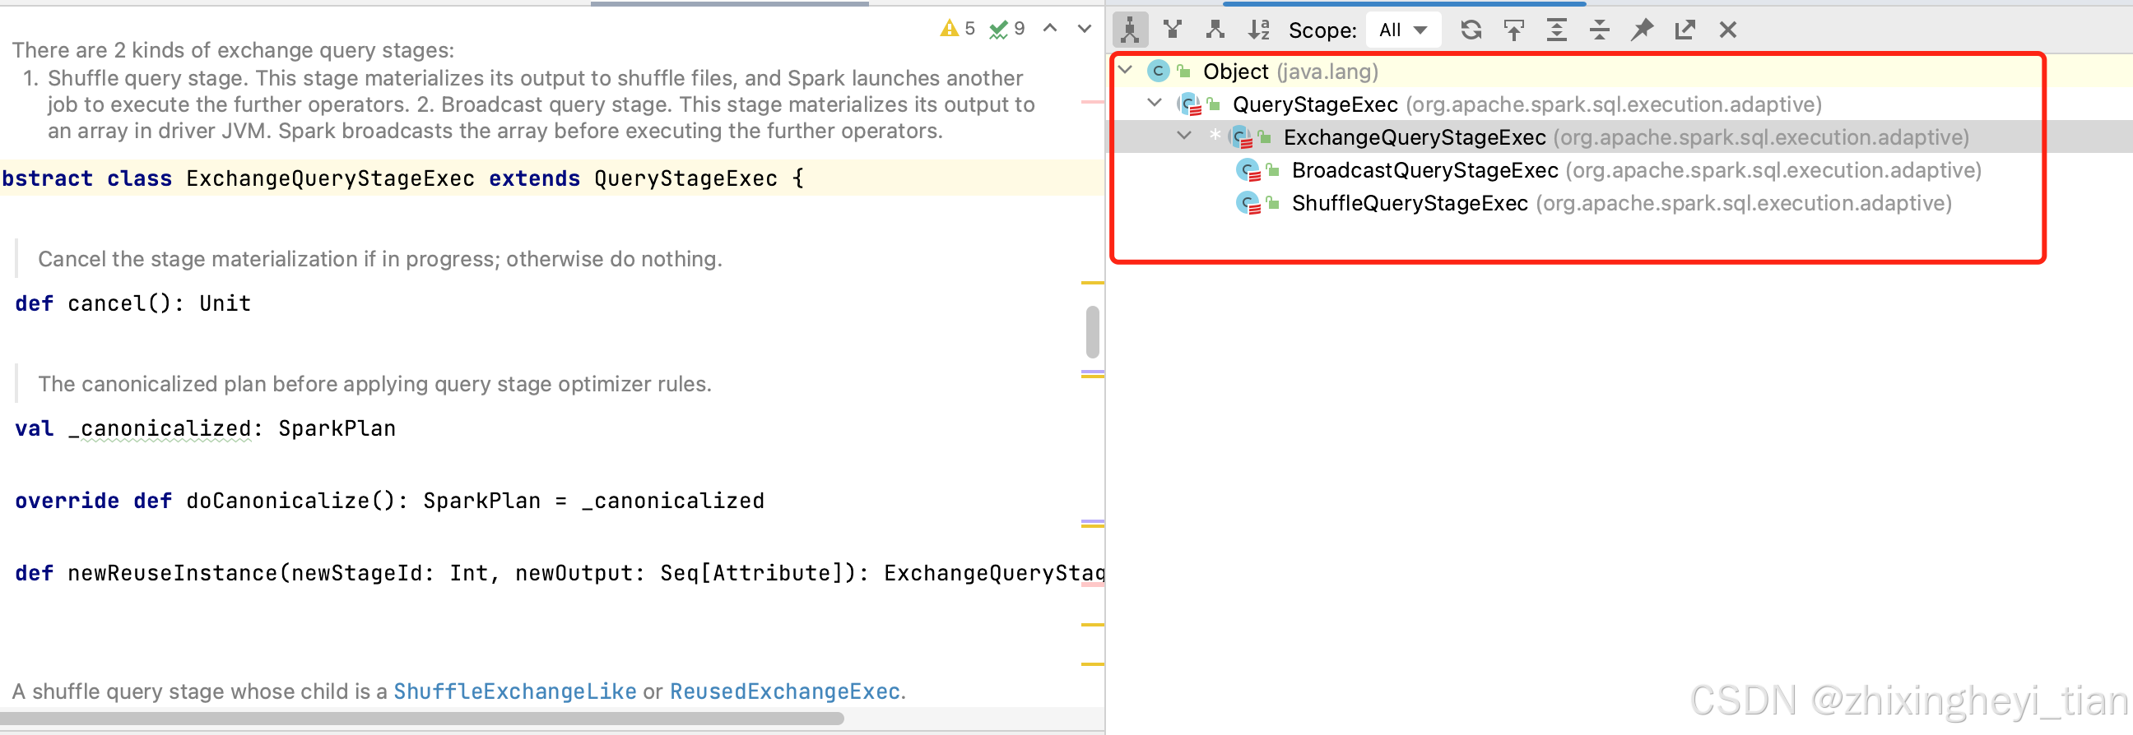
Task: Collapse all nodes in hierarchy
Action: [x=1600, y=30]
